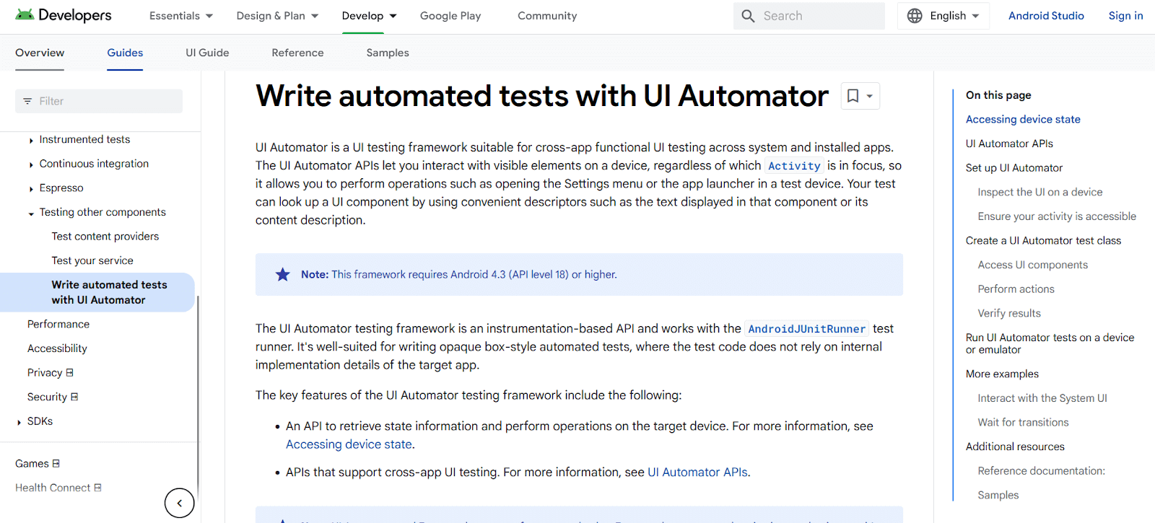Jump to Ensure your activity is accessible
Image resolution: width=1155 pixels, height=523 pixels.
coord(1057,216)
